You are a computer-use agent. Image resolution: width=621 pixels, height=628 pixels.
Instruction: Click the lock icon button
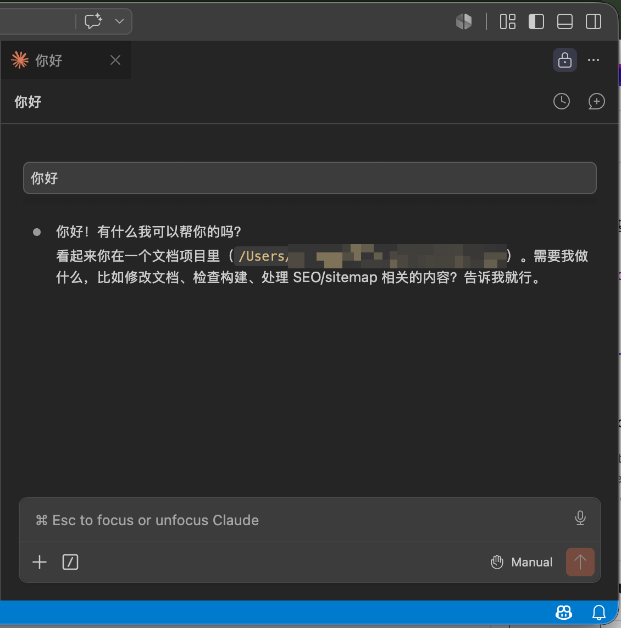(564, 60)
